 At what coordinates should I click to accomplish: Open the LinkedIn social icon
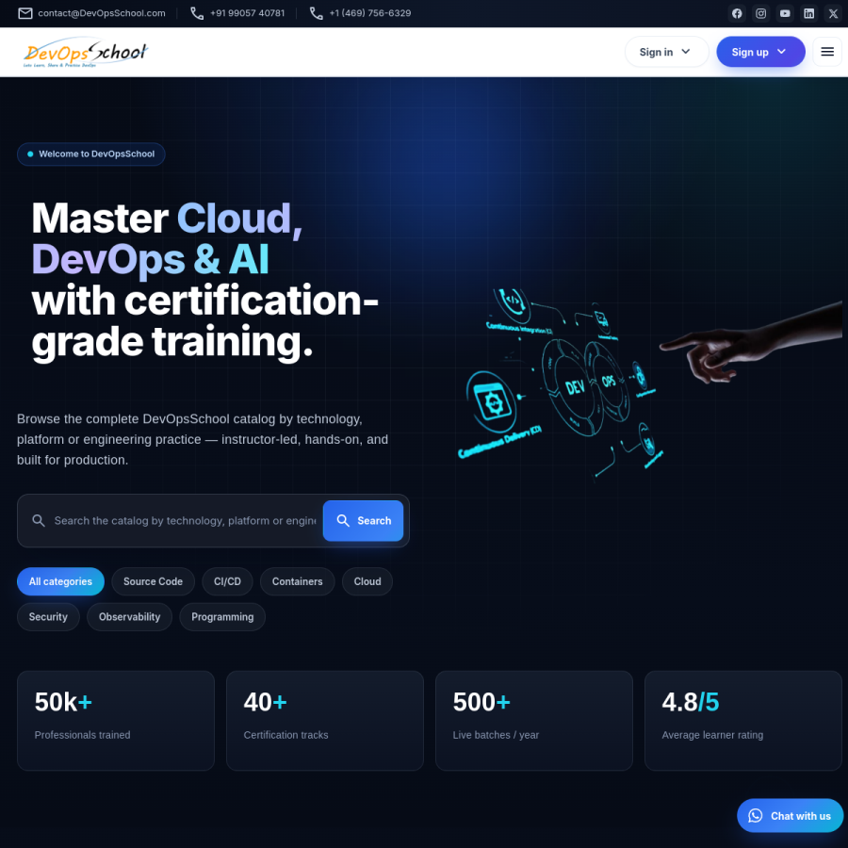tap(808, 13)
